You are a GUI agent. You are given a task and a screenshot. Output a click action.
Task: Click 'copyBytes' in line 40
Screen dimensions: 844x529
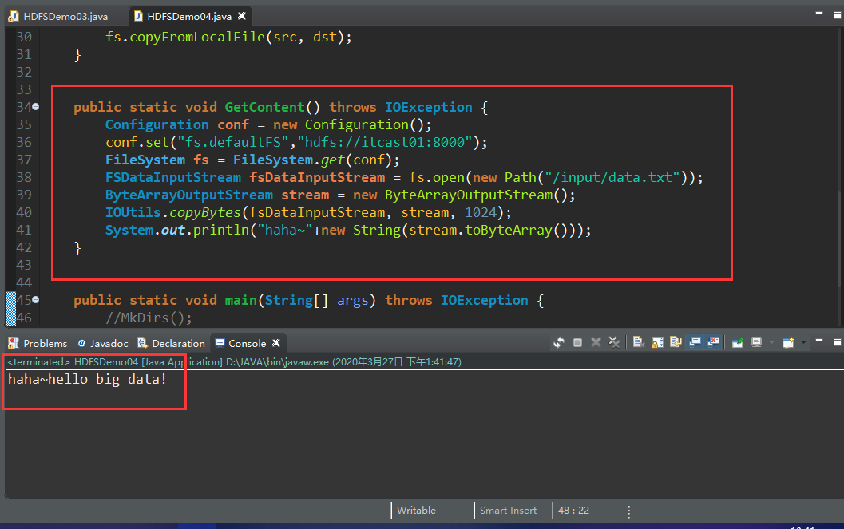click(205, 213)
